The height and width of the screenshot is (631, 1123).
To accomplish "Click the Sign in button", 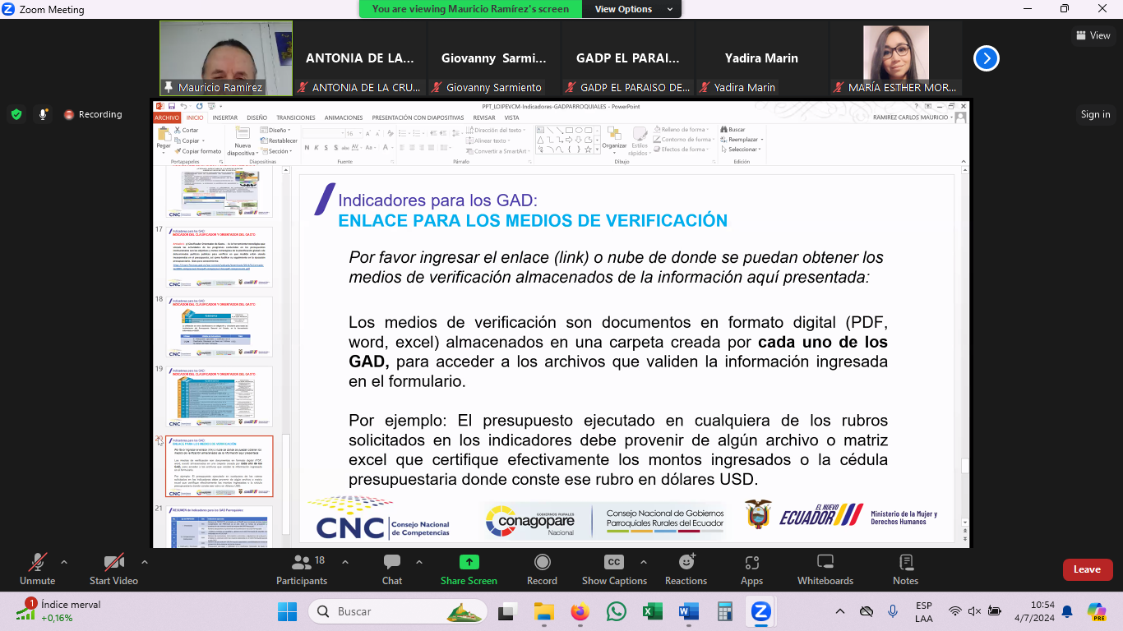I will click(1095, 114).
